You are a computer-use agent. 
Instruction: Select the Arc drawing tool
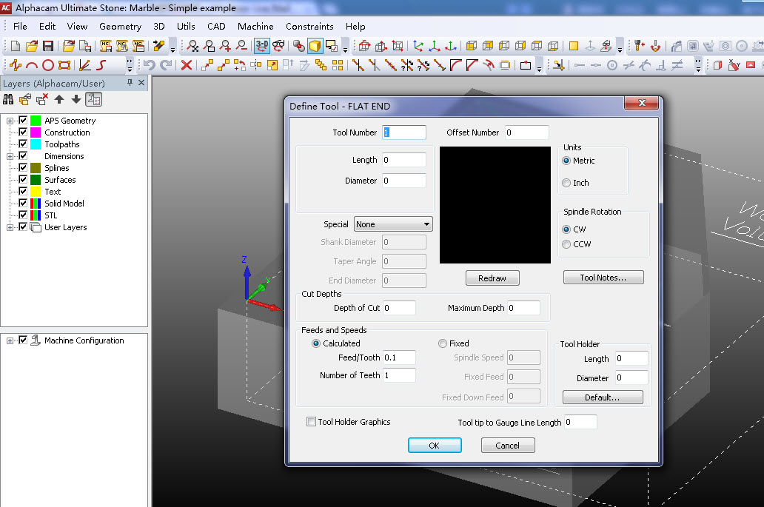point(32,65)
